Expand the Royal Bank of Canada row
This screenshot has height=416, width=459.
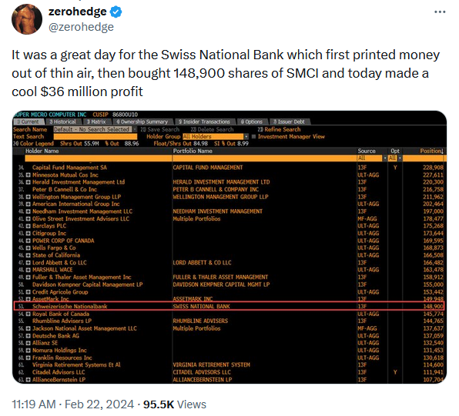[28, 314]
